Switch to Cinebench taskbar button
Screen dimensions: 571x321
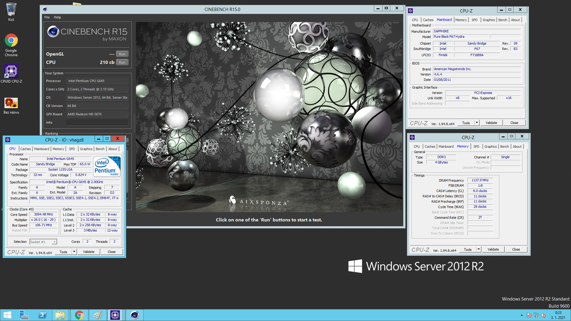135,315
